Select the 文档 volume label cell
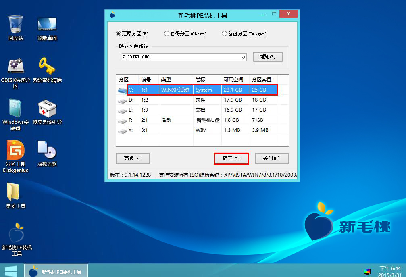The height and width of the screenshot is (277, 406). pos(200,110)
